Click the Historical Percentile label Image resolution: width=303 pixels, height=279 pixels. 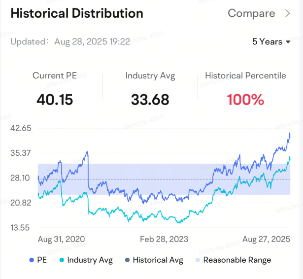tap(245, 76)
